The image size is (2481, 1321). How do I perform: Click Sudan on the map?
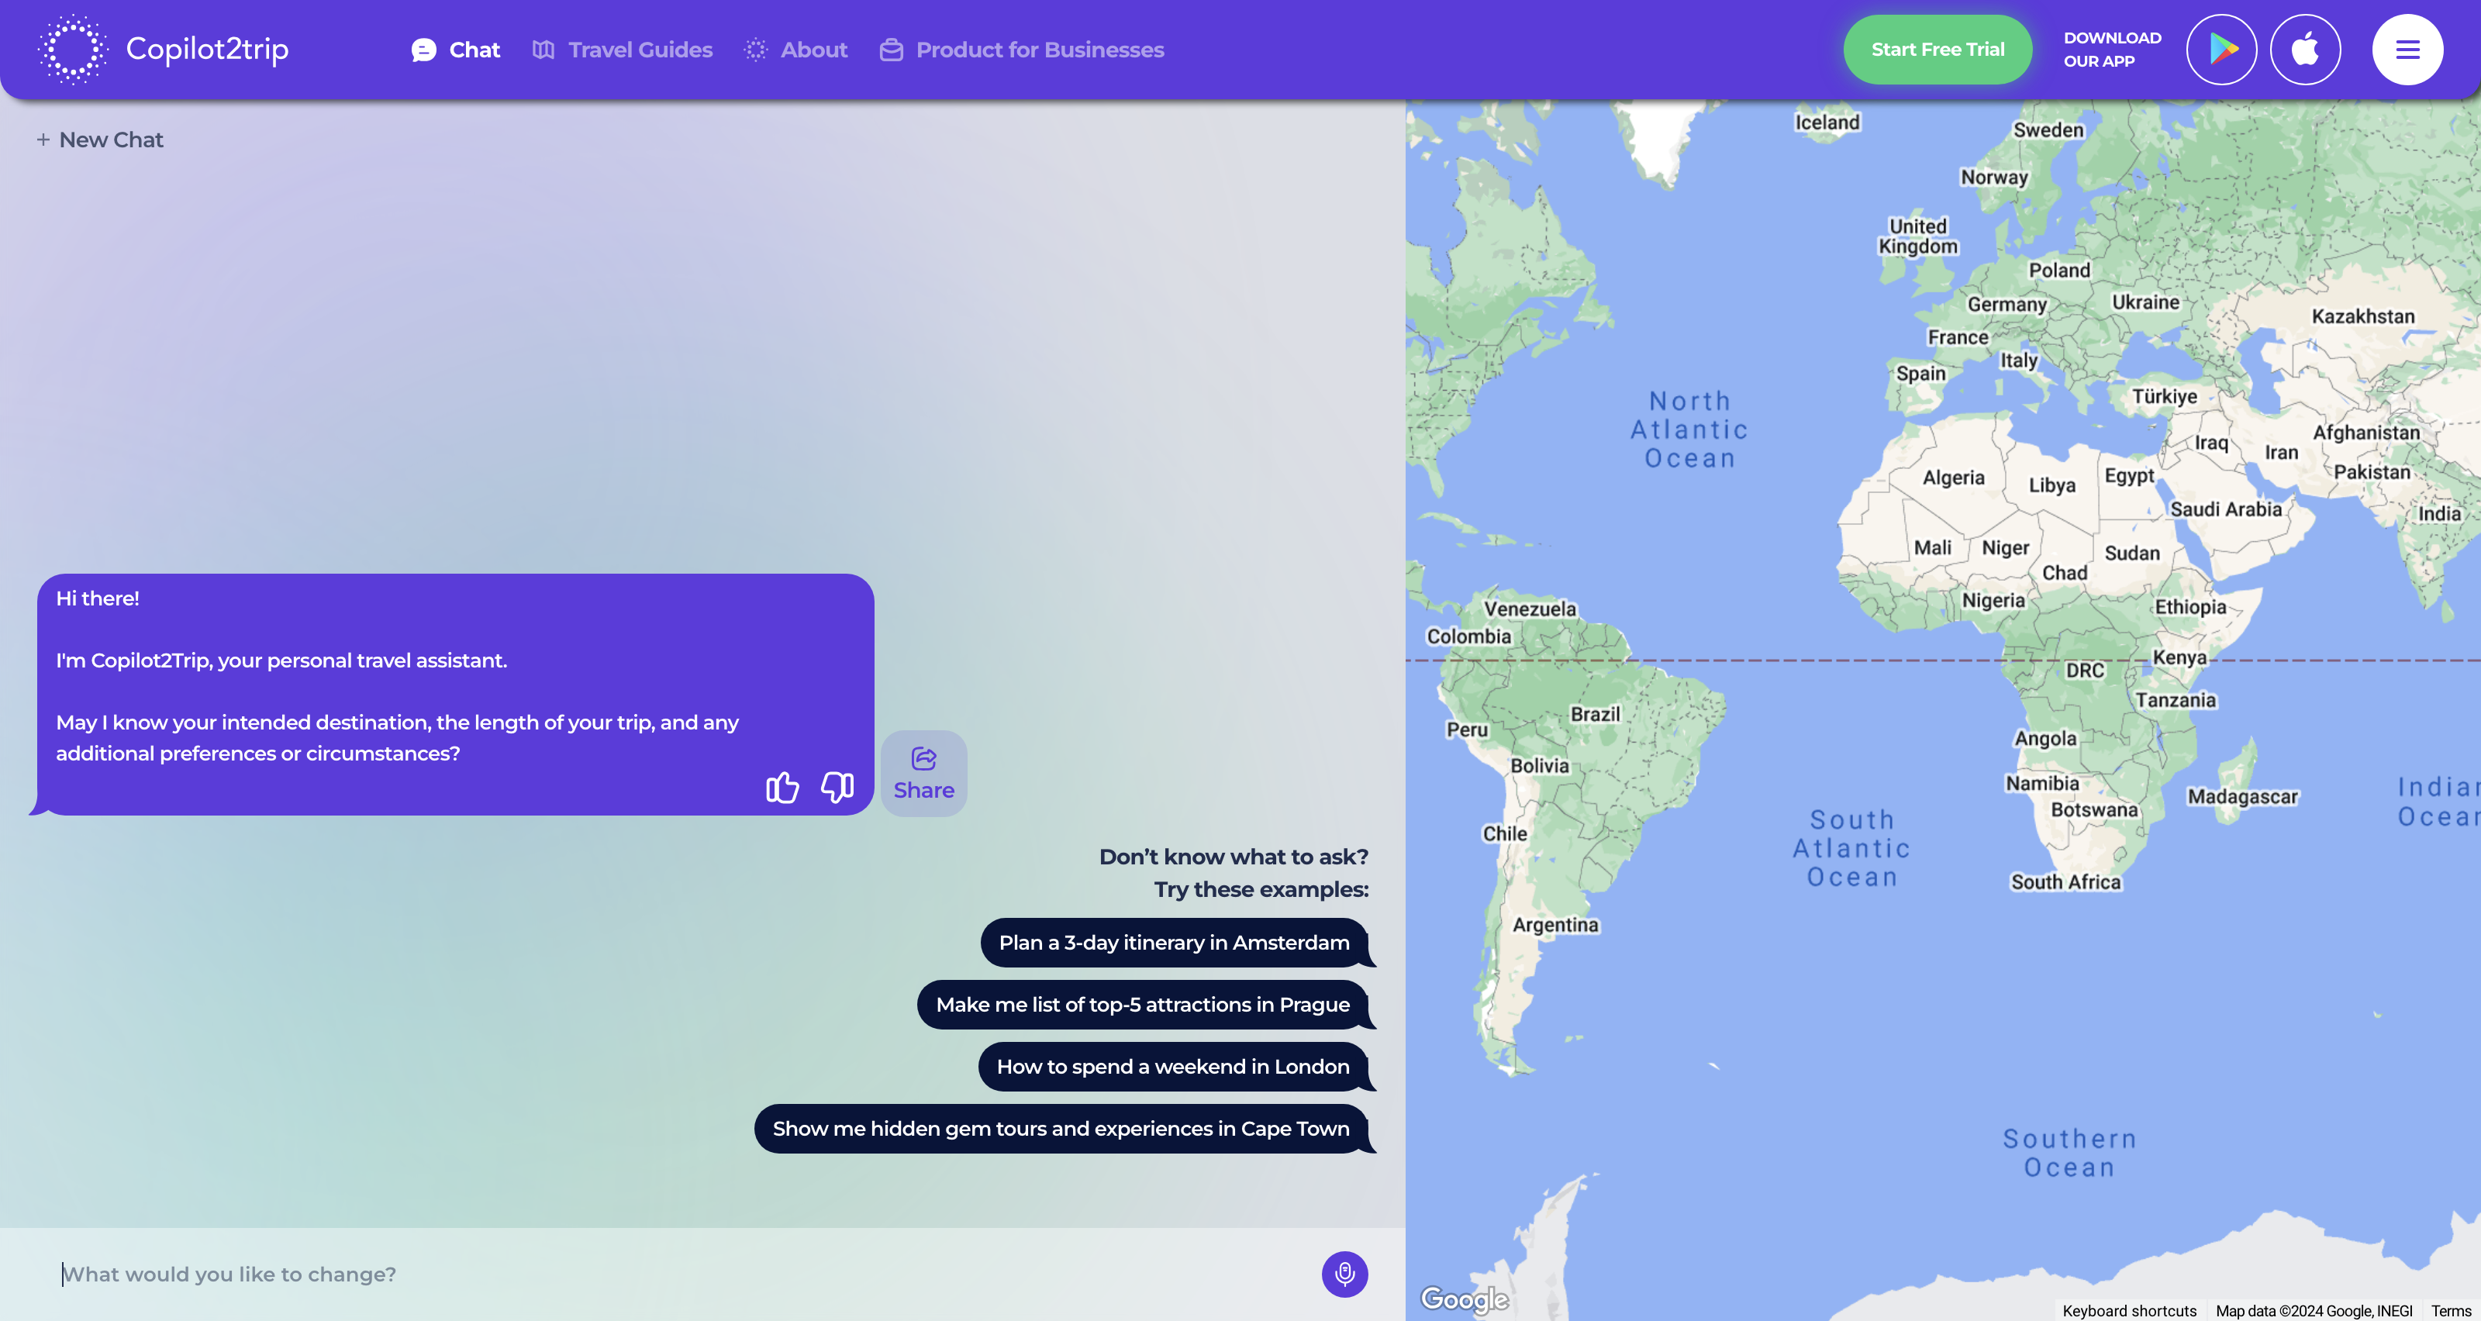[x=2131, y=554]
